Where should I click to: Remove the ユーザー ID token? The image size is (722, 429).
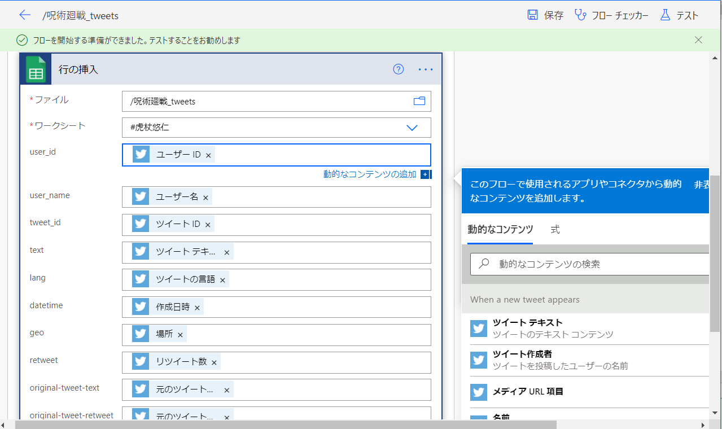point(208,155)
